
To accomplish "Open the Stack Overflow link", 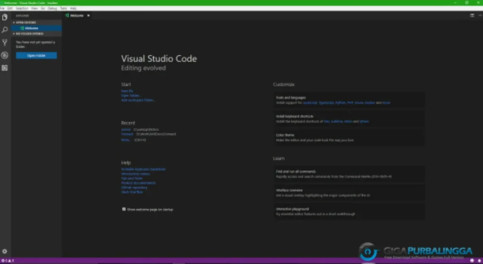I will [x=132, y=192].
